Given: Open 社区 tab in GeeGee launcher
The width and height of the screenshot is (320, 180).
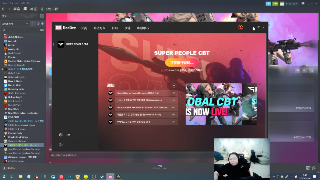Looking at the screenshot, I should (x=115, y=28).
